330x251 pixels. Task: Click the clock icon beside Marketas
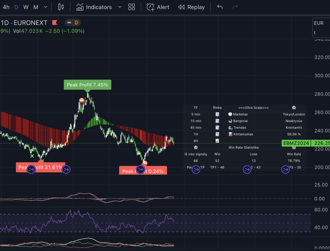pyautogui.click(x=230, y=114)
